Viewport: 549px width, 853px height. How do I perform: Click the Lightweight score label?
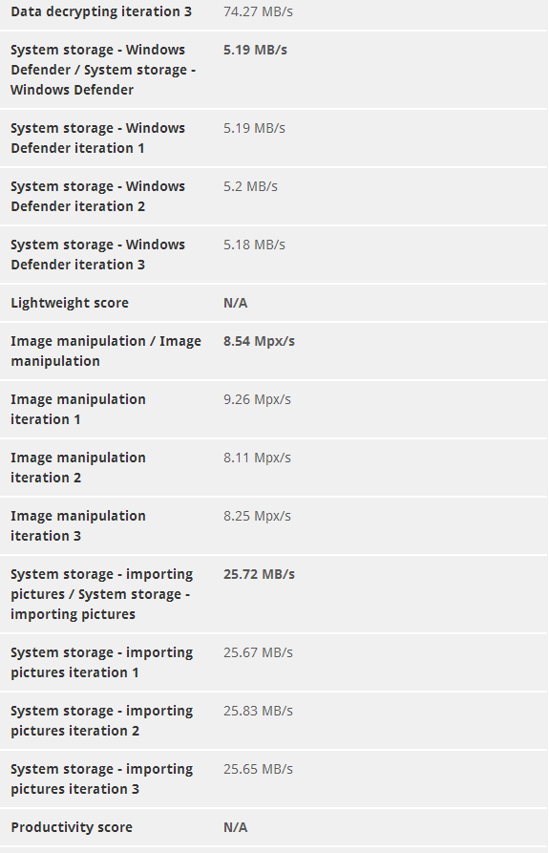click(70, 303)
